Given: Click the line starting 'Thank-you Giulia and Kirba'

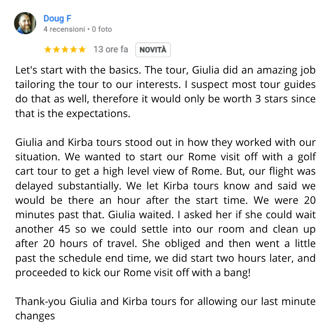Looking at the screenshot, I should 165,302.
